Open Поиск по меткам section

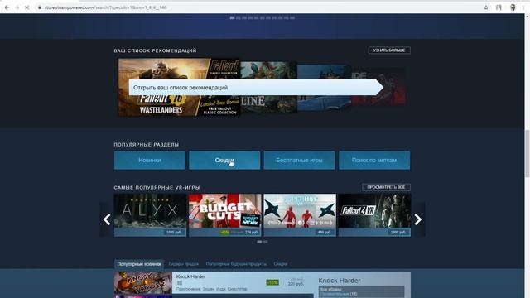[374, 160]
